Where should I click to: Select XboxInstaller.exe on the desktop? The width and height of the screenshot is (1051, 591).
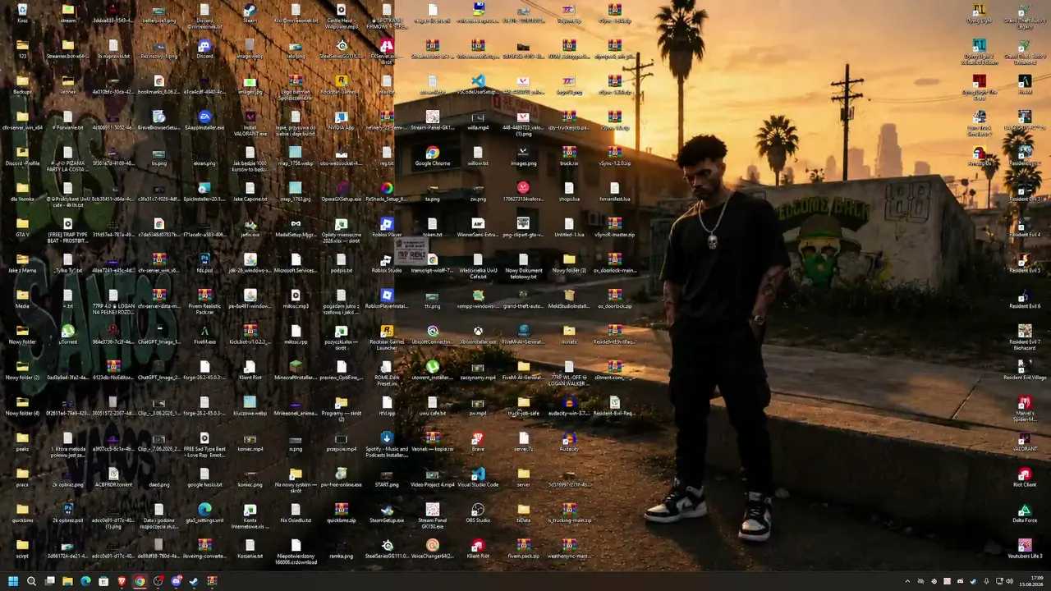[x=478, y=335]
